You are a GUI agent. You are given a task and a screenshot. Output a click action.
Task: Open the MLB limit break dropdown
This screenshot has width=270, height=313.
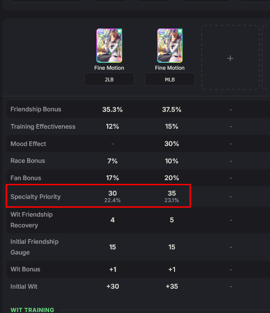point(170,79)
